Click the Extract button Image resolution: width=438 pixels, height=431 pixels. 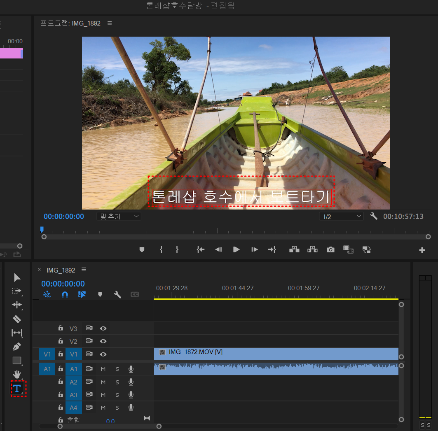click(312, 249)
